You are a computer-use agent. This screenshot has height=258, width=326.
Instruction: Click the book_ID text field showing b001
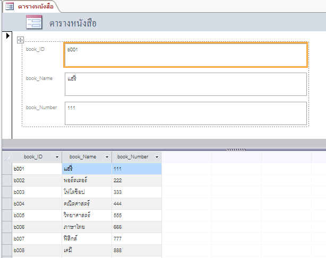click(x=185, y=55)
